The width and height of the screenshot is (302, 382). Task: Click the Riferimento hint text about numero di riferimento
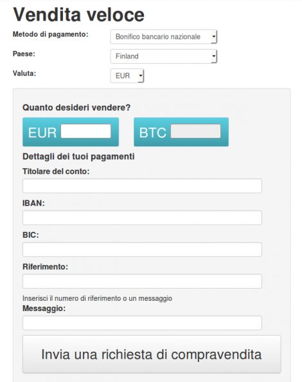[97, 298]
